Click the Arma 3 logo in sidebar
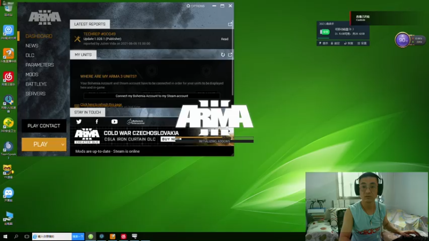This screenshot has height=241, width=429. point(45,17)
